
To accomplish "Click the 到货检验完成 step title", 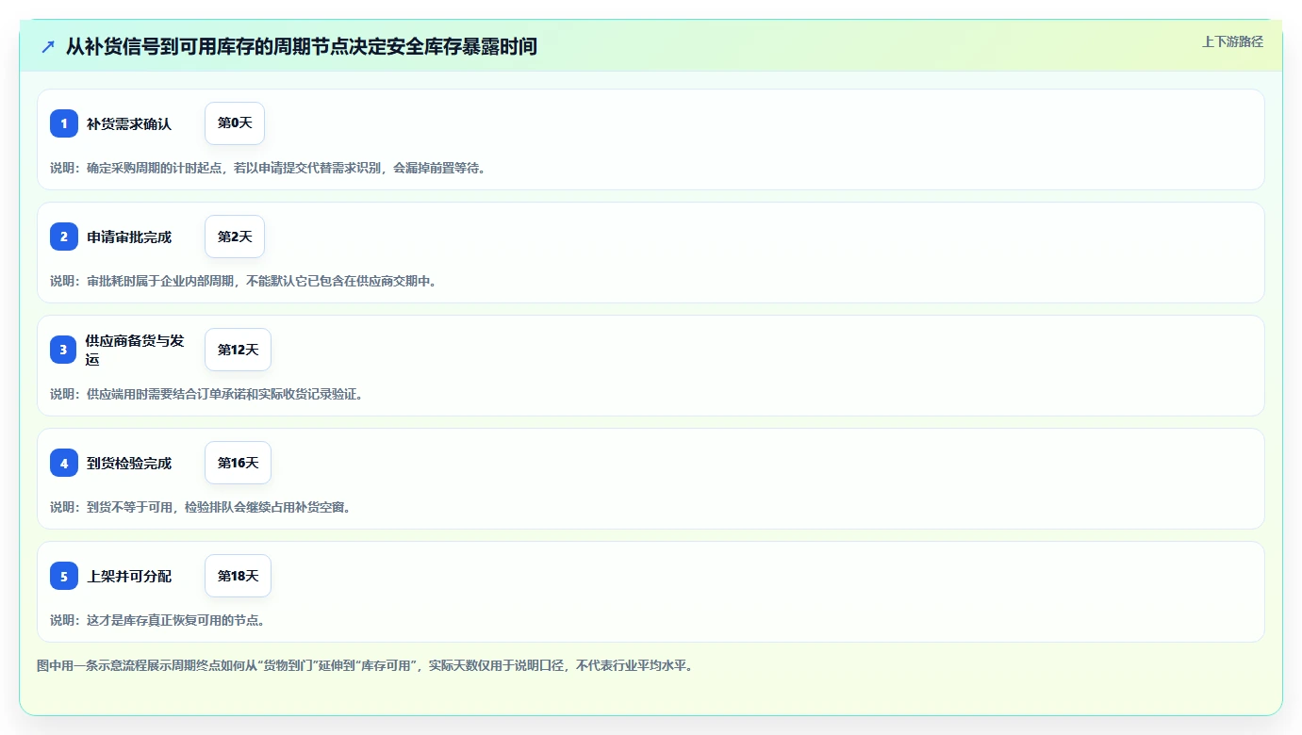I will 129,464.
